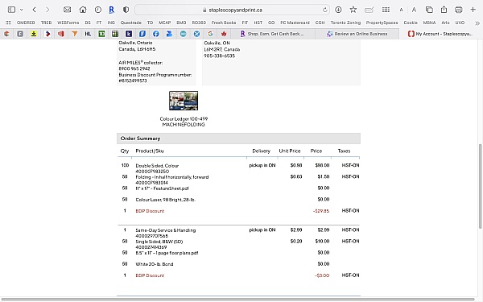
Task: Switch to My Account - Staplescopy tab
Action: tap(441, 34)
